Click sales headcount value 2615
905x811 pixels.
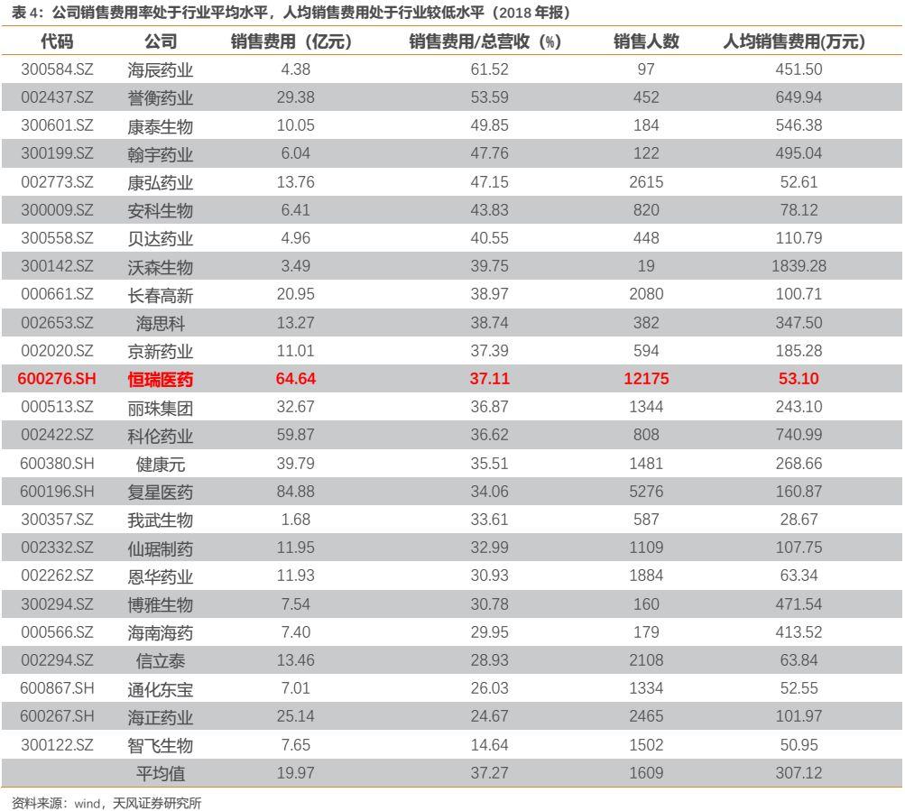coord(646,182)
